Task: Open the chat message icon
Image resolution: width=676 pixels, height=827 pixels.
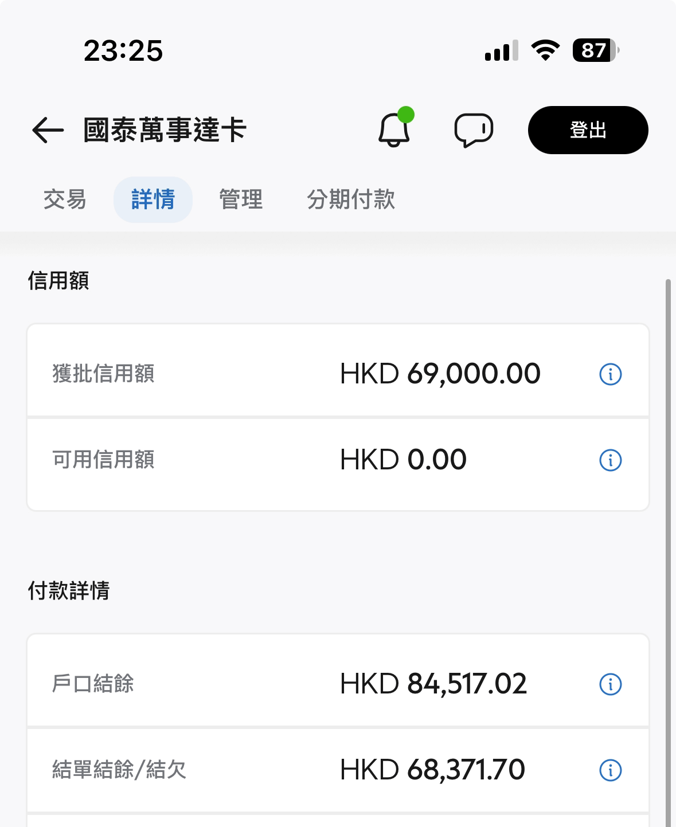Action: 474,130
